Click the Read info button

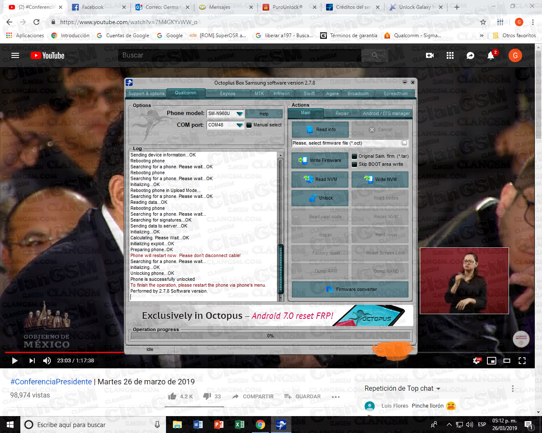[x=320, y=129]
